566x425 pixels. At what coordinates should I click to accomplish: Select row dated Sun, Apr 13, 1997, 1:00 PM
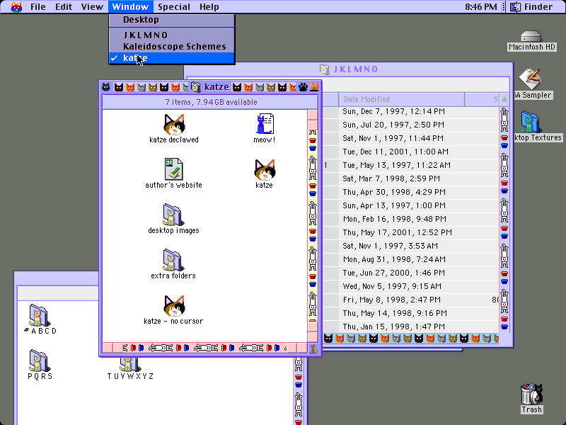[411, 205]
